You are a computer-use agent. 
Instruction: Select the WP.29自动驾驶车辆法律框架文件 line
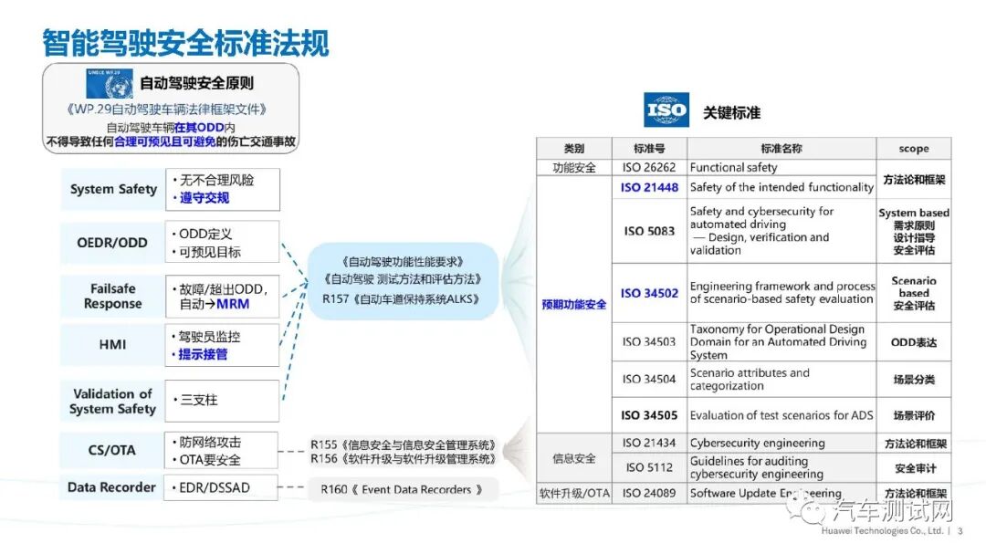167,109
